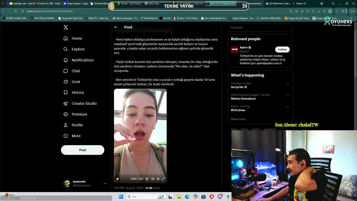
Task: Open the Chat bubble icon
Action: (66, 71)
